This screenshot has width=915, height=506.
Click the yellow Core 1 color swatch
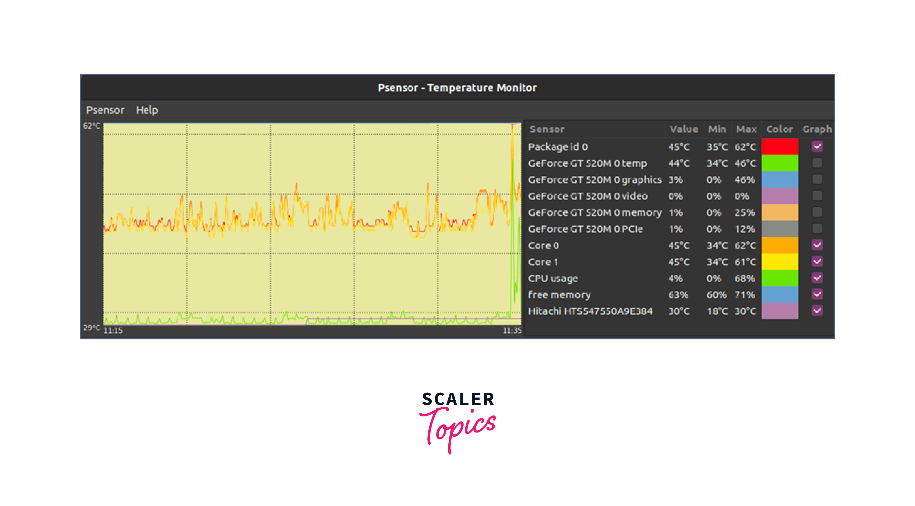point(780,262)
